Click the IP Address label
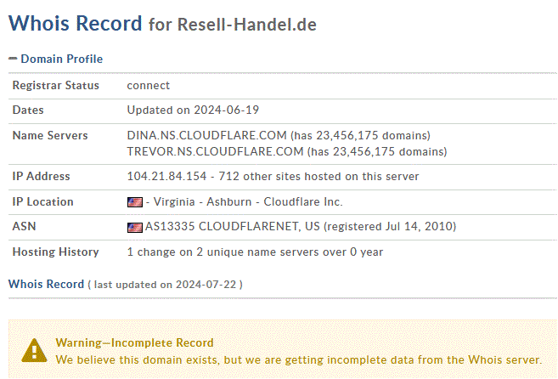Screen dimensions: 558x379 coord(42,176)
